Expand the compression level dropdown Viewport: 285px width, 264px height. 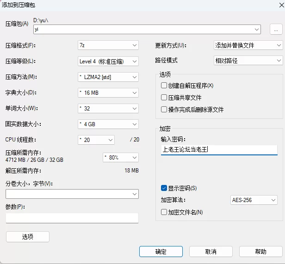pos(108,61)
